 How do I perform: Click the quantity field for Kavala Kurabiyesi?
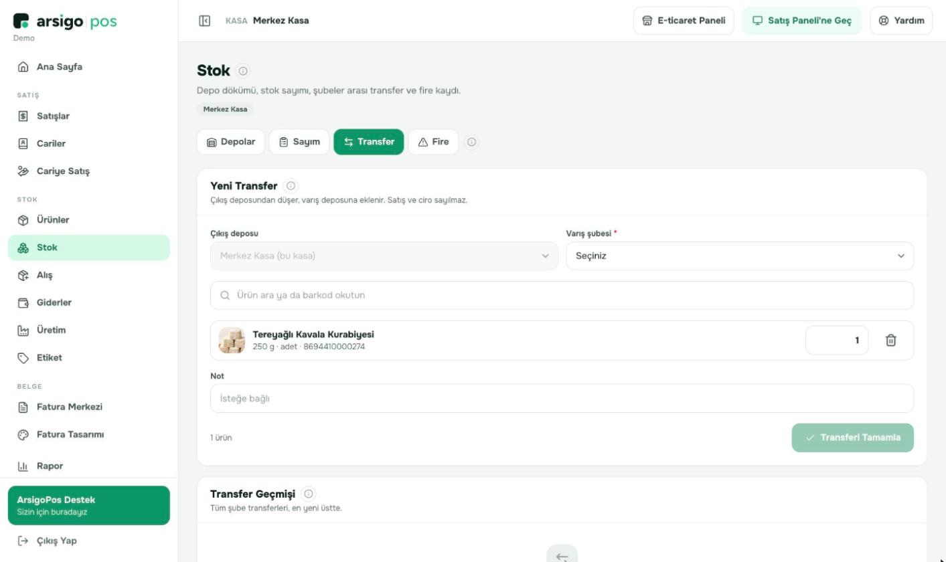tap(837, 341)
